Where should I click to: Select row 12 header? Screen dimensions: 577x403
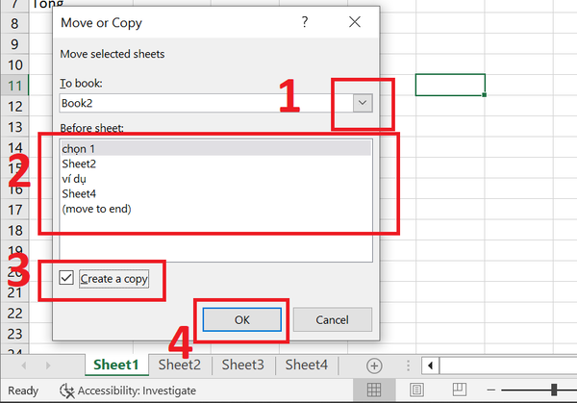click(x=14, y=107)
